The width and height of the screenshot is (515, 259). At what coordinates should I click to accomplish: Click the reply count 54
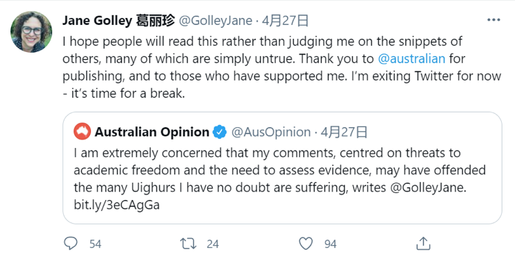click(x=95, y=244)
